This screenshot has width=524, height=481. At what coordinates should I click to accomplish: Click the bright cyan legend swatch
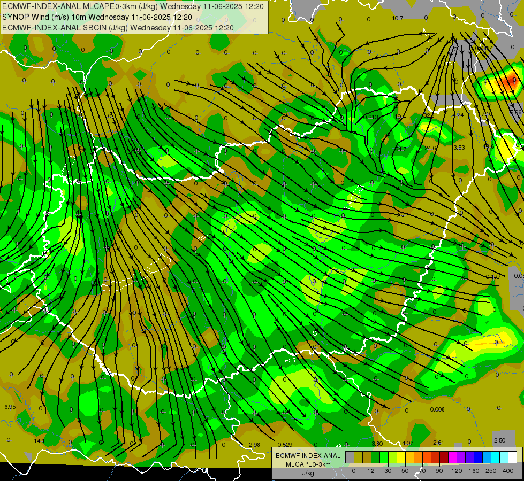coord(496,457)
